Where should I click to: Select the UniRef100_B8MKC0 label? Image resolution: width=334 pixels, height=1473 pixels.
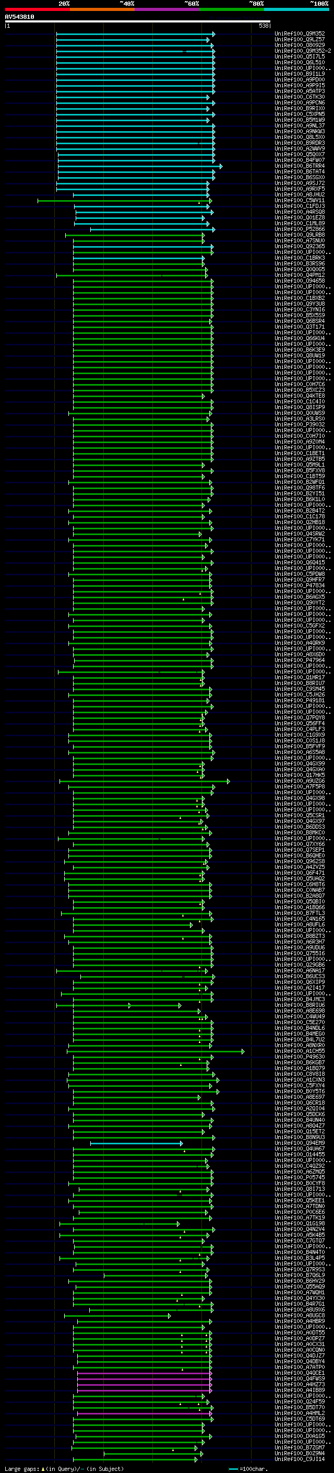coord(300,832)
